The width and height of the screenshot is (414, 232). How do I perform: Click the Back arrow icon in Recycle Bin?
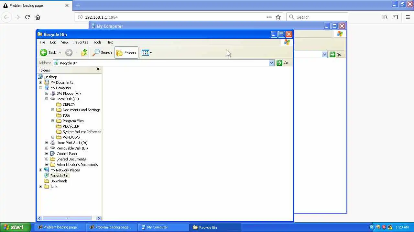pyautogui.click(x=44, y=53)
